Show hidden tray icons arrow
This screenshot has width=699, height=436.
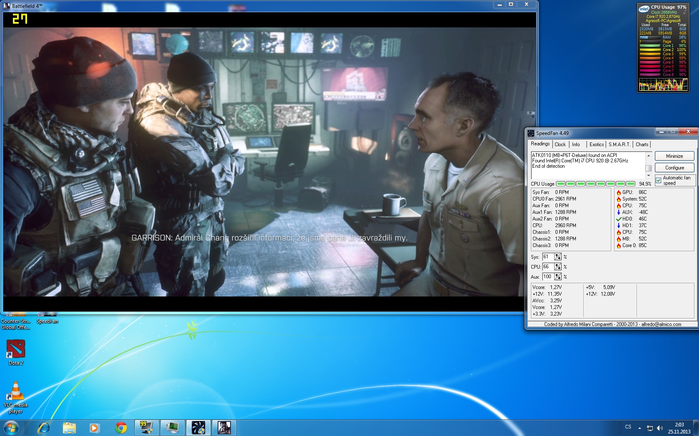tap(640, 428)
